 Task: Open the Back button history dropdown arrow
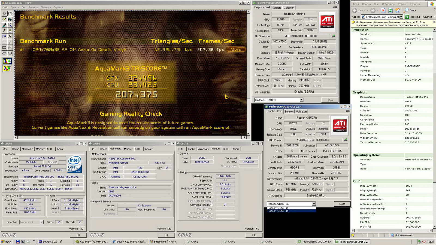click(368, 10)
